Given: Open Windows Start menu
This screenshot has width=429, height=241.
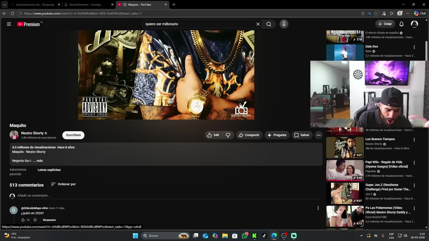Looking at the screenshot, I should click(x=135, y=236).
